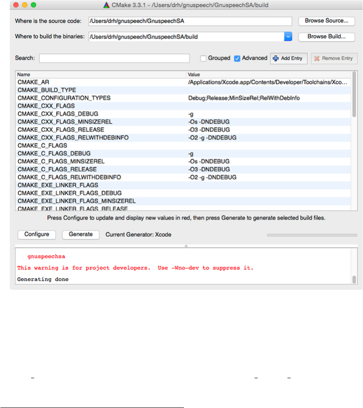Select the CMAKE_C_FLAGS_DEBUG row
Screen dimensions: 363x408
point(183,153)
